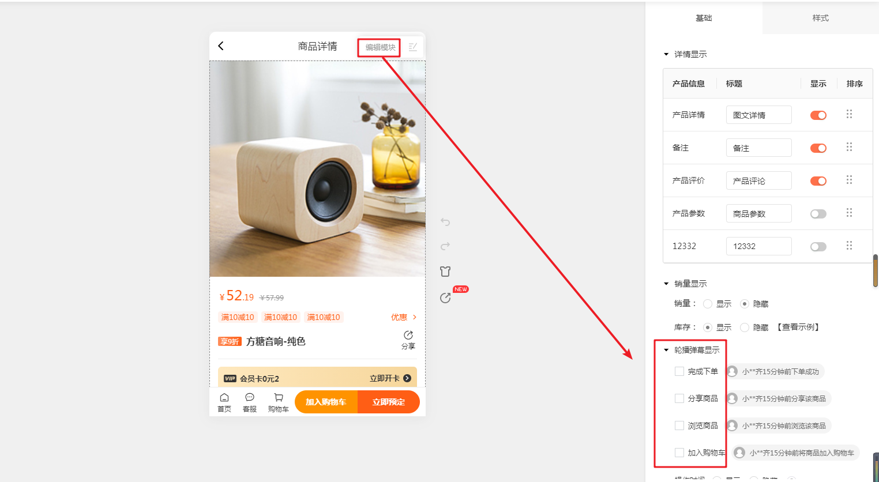Viewport: 879px width, 482px height.
Task: Collapse the 轮播弹幕显示 section
Action: 666,350
